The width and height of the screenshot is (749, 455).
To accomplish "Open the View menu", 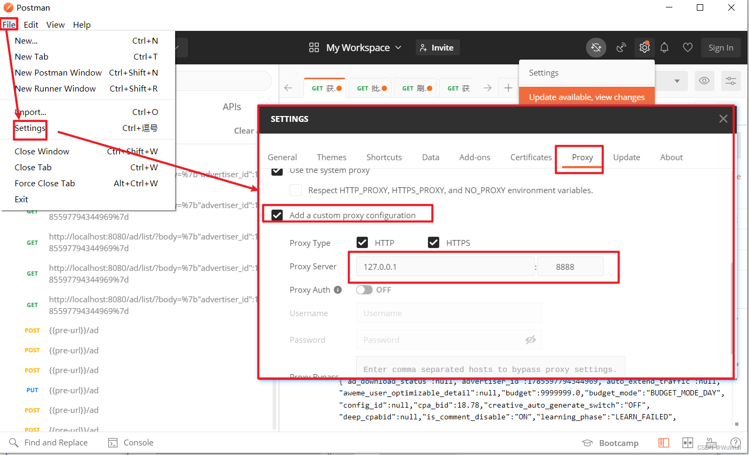I will 55,24.
